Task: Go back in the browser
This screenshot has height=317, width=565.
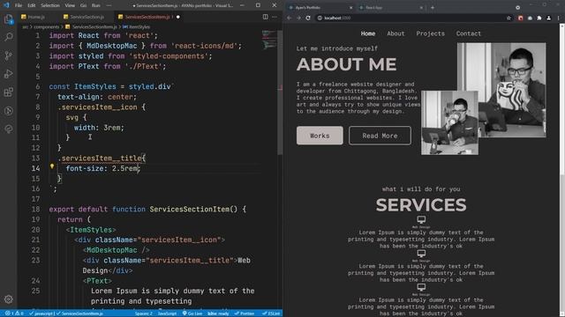Action: click(290, 18)
